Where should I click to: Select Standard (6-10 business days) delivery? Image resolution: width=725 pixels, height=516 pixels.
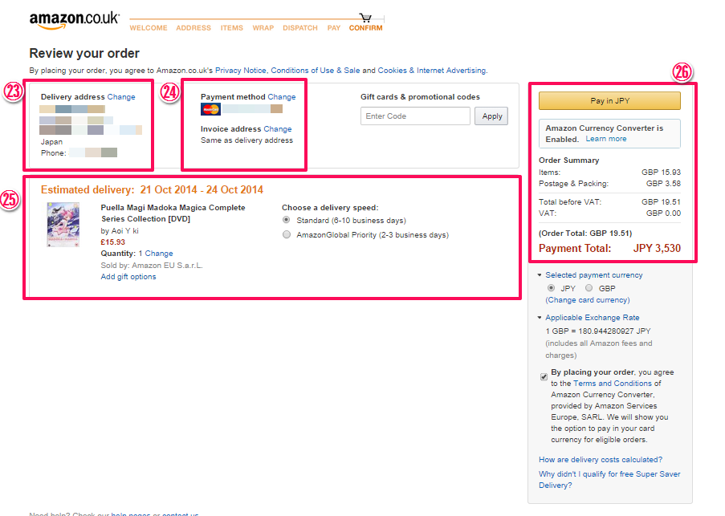point(287,221)
